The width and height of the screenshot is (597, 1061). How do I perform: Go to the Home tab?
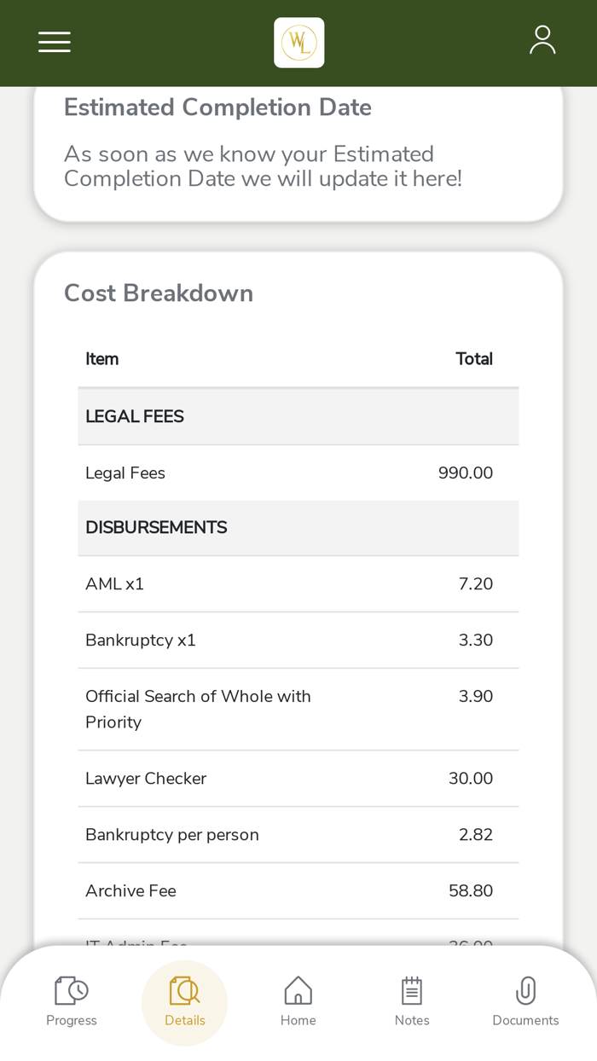tap(298, 1002)
